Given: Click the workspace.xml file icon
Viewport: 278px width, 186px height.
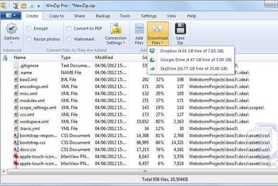Looking at the screenshot, I should click(16, 122).
